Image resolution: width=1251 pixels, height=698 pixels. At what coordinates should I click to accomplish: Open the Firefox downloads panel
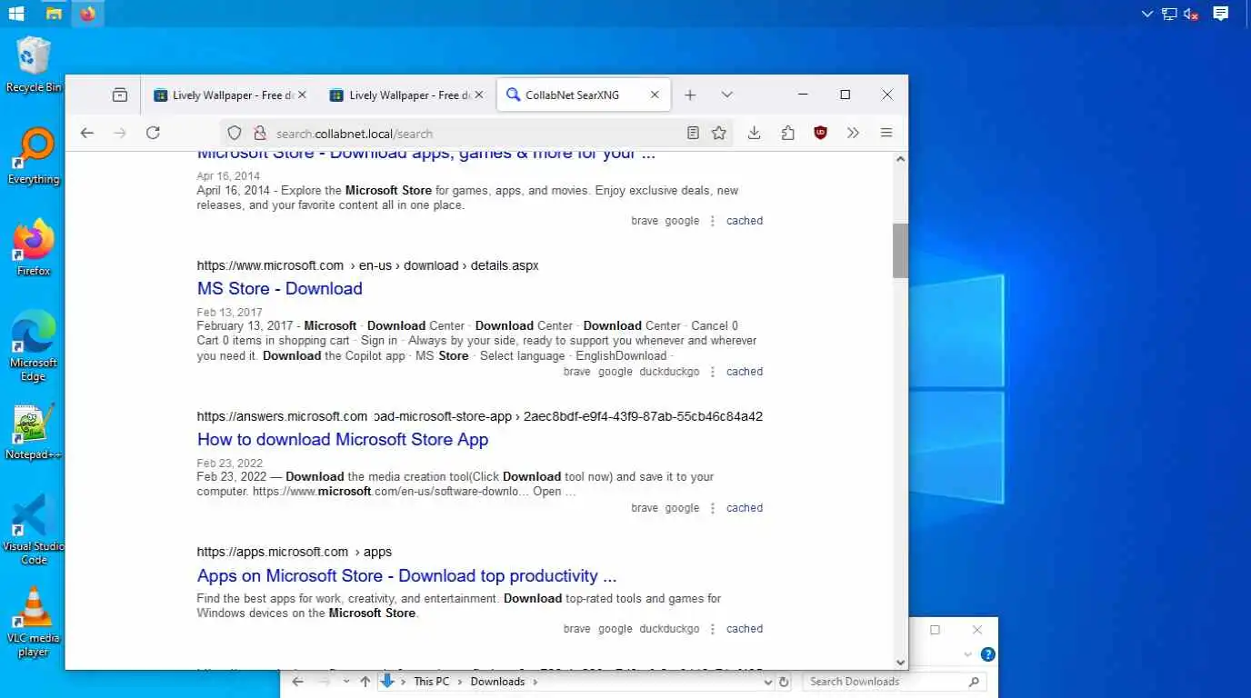754,133
